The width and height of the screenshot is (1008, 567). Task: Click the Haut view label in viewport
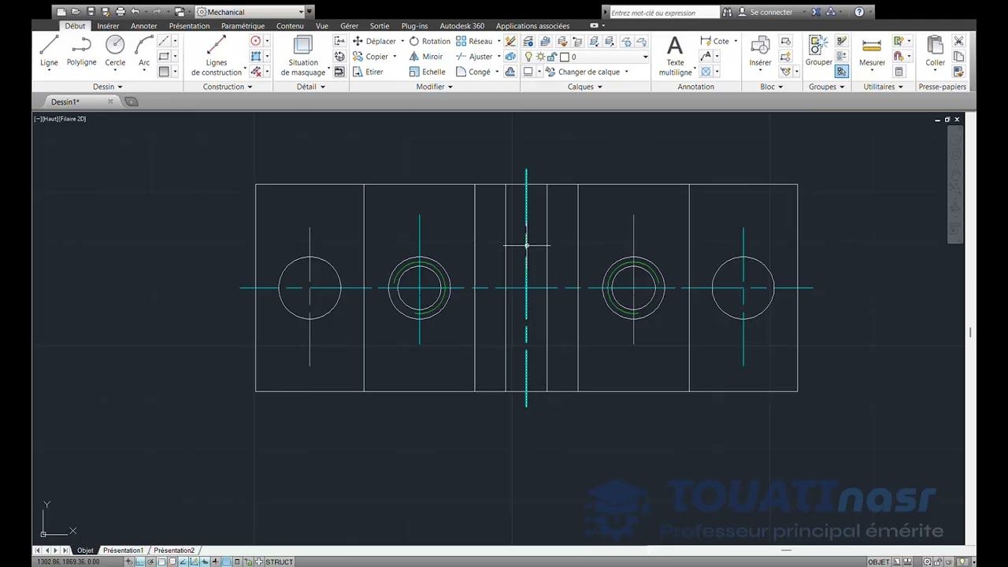(x=50, y=118)
